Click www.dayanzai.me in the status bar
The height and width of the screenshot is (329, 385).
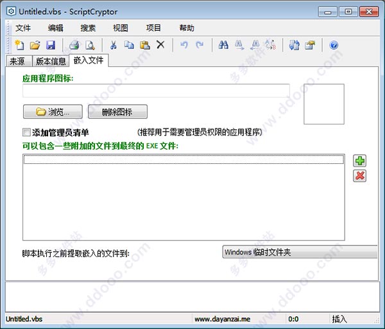click(223, 319)
